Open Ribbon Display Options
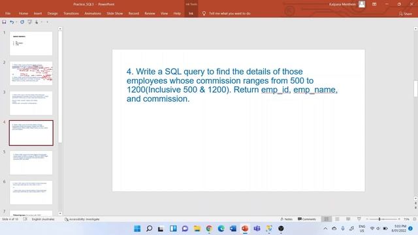 [374, 5]
